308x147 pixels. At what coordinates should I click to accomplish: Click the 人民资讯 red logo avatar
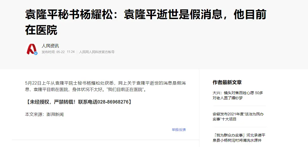[x=31, y=49]
